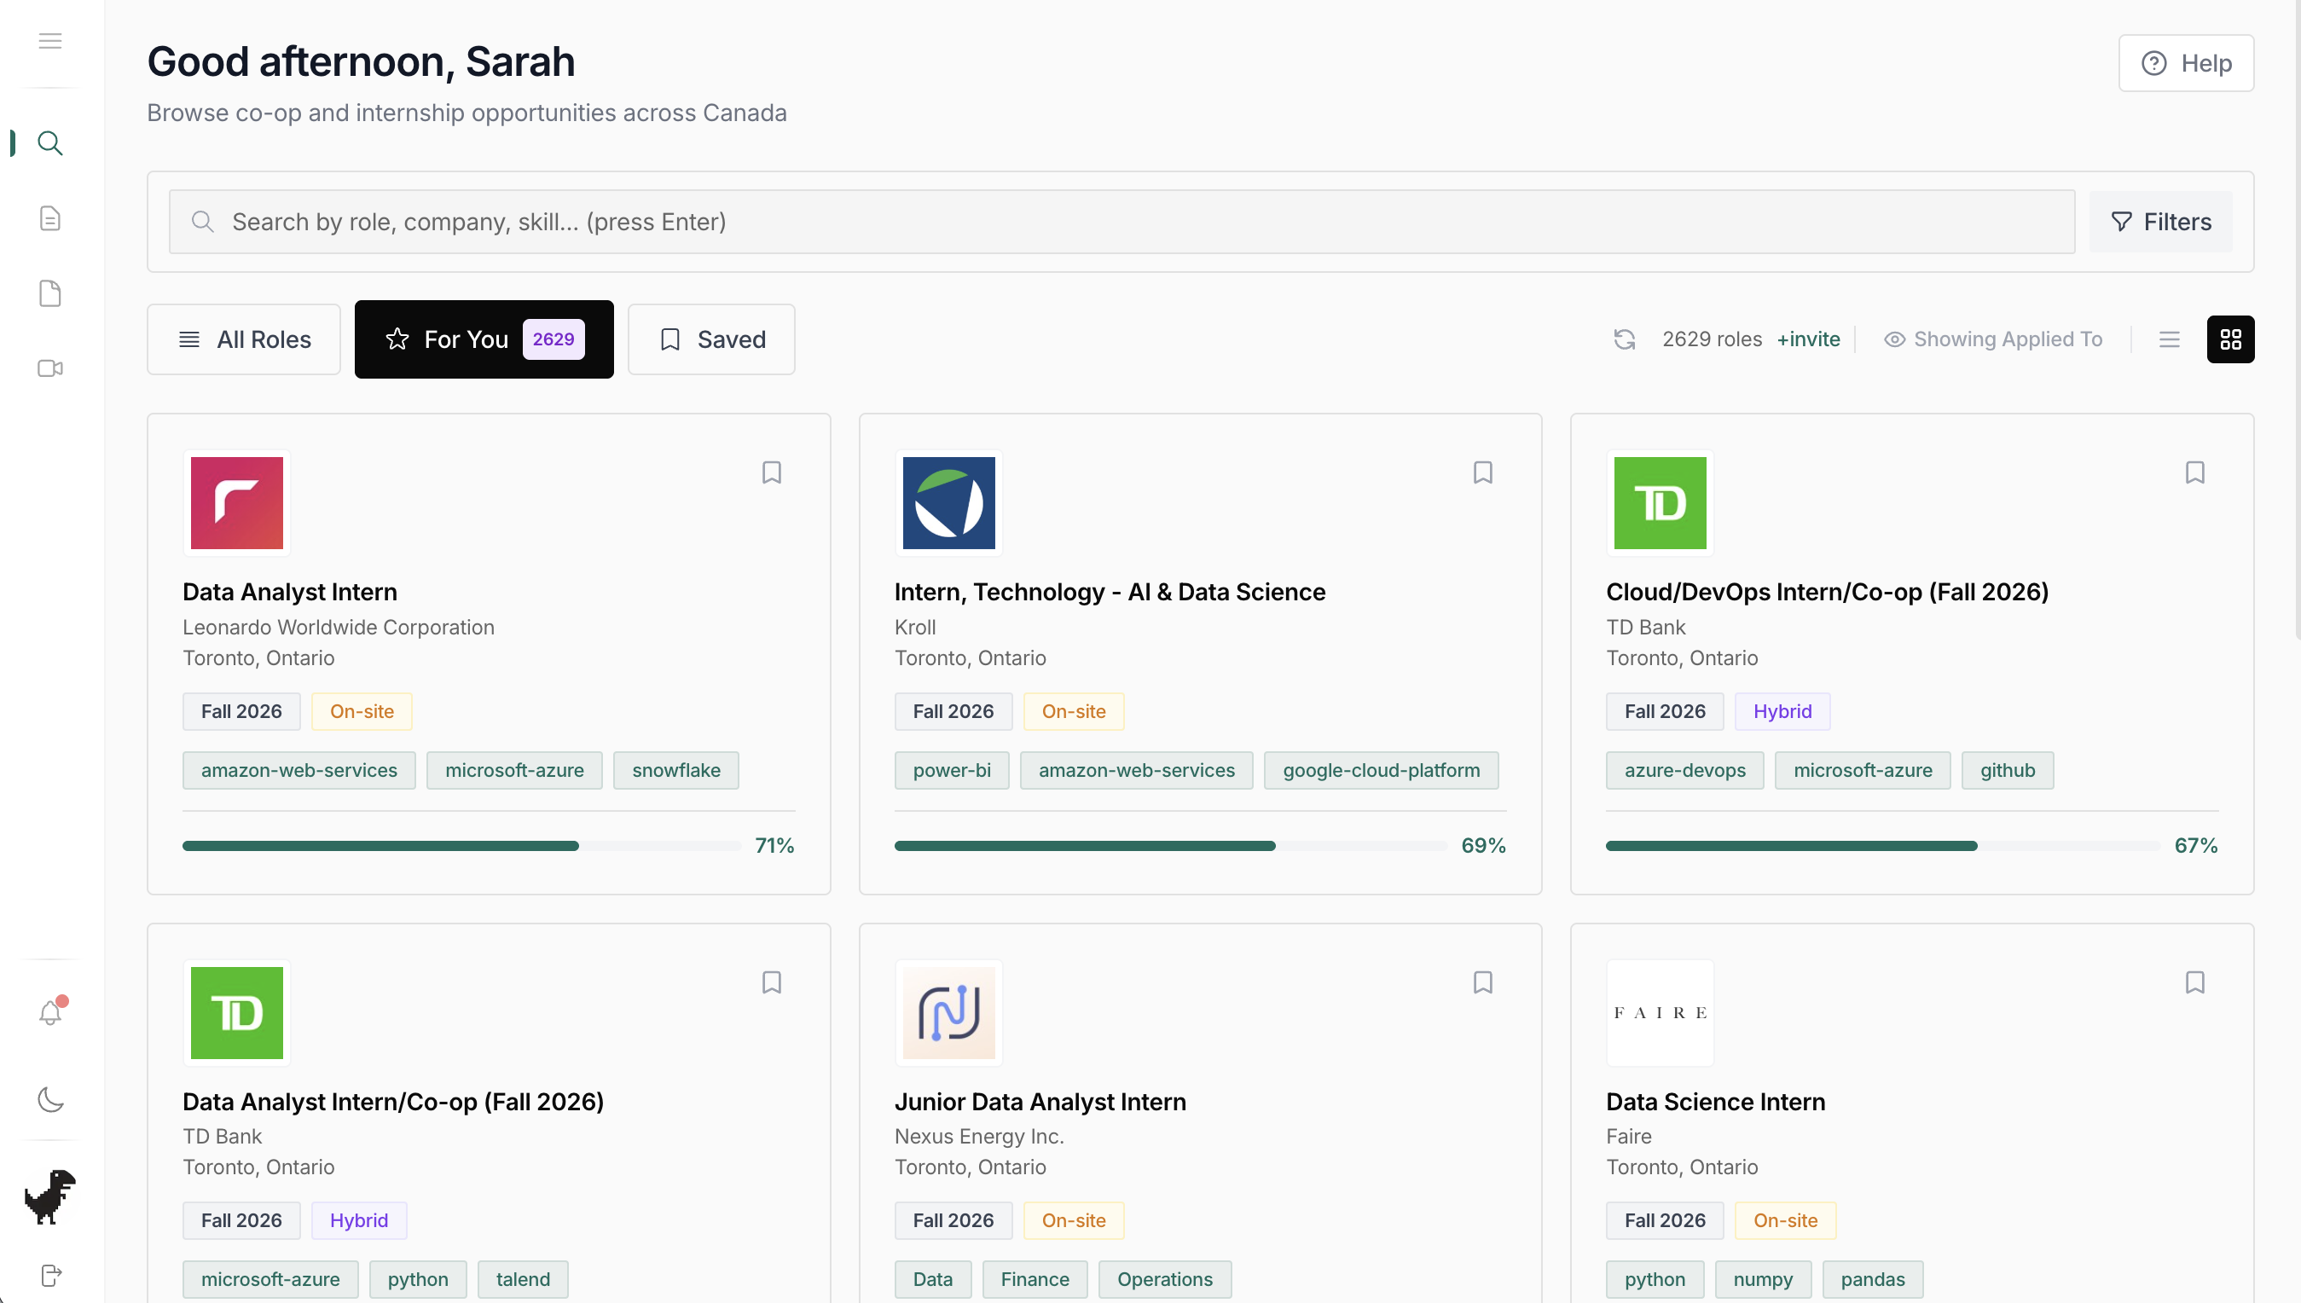Image resolution: width=2301 pixels, height=1303 pixels.
Task: Open the video camera icon in sidebar
Action: (x=50, y=368)
